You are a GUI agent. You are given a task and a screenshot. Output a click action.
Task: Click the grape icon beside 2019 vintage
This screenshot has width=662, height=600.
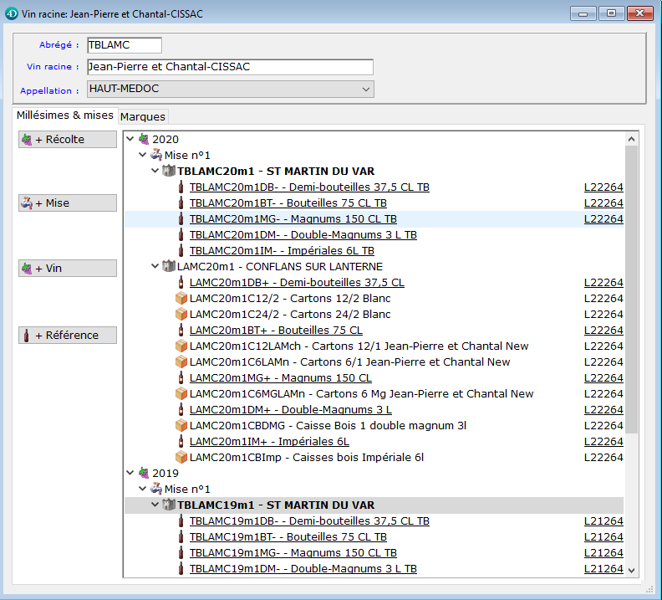(x=144, y=474)
